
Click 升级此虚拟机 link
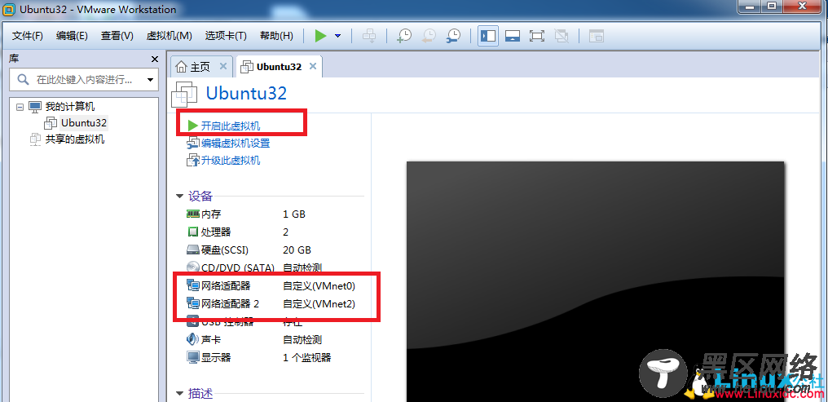click(231, 160)
